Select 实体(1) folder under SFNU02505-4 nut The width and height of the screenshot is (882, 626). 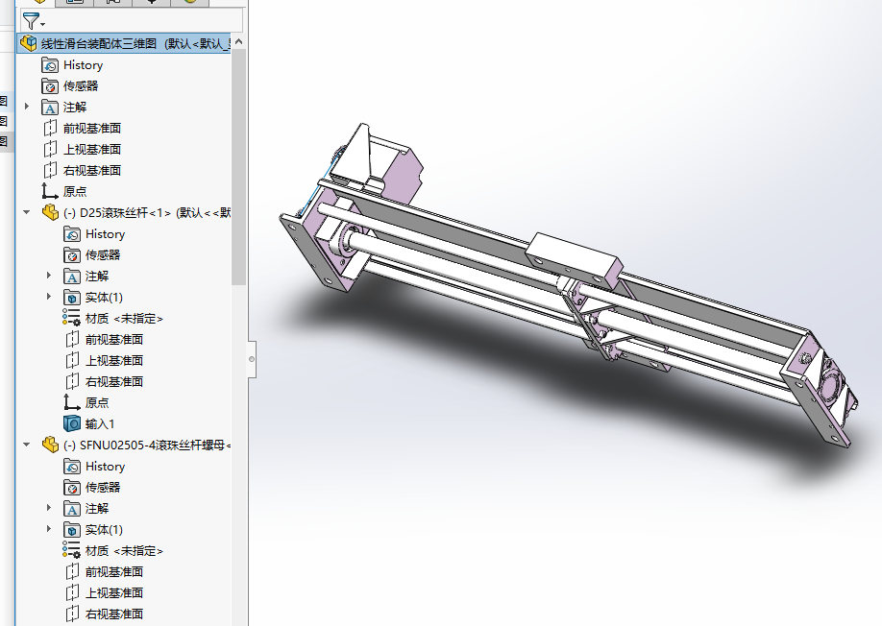point(93,530)
